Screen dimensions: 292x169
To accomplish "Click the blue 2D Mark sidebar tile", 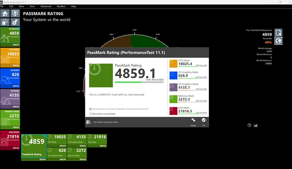I will click(x=10, y=77).
